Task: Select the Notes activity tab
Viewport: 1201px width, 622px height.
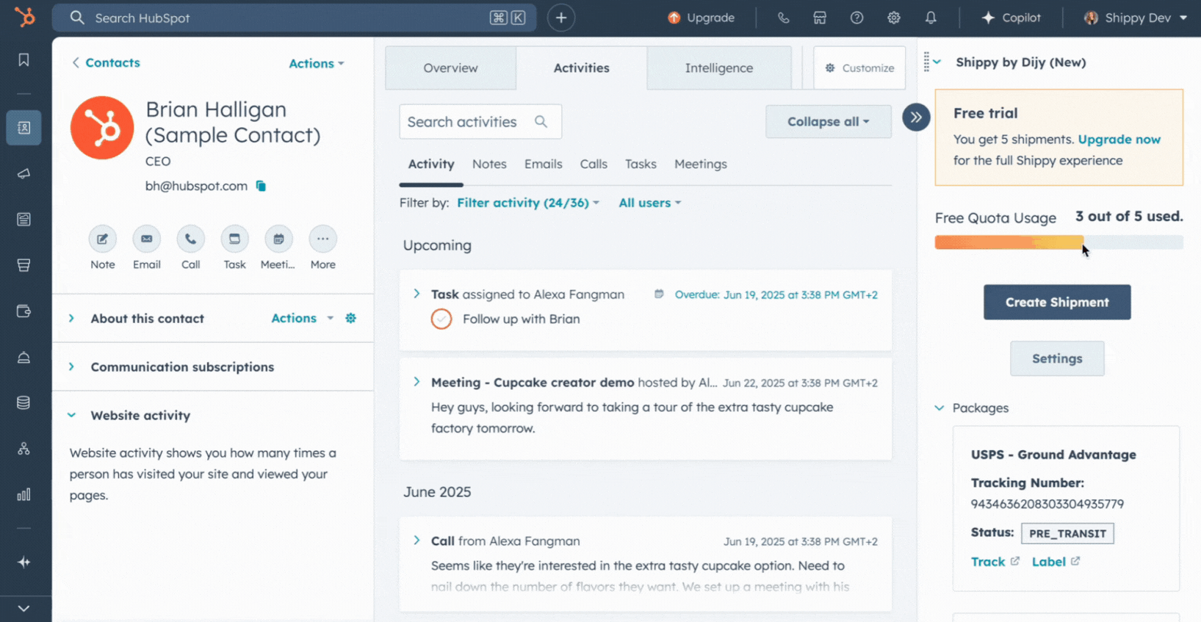Action: [489, 164]
